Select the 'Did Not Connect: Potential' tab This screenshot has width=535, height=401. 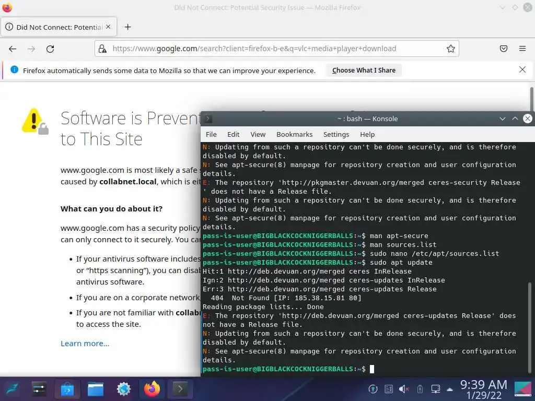click(x=59, y=27)
